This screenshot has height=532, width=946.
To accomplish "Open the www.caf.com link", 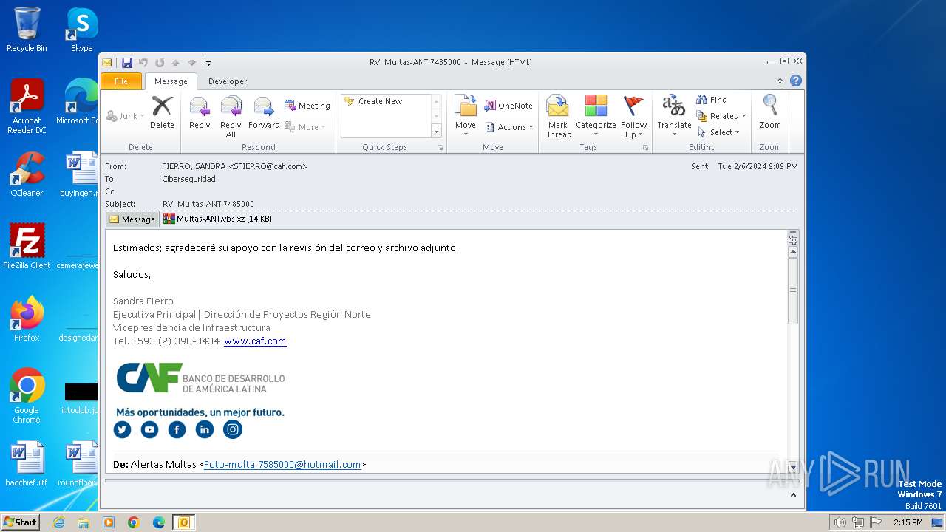I will tap(255, 341).
